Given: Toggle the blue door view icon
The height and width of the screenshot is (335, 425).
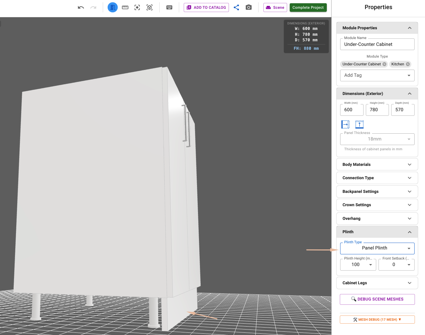Looking at the screenshot, I should click(113, 7).
